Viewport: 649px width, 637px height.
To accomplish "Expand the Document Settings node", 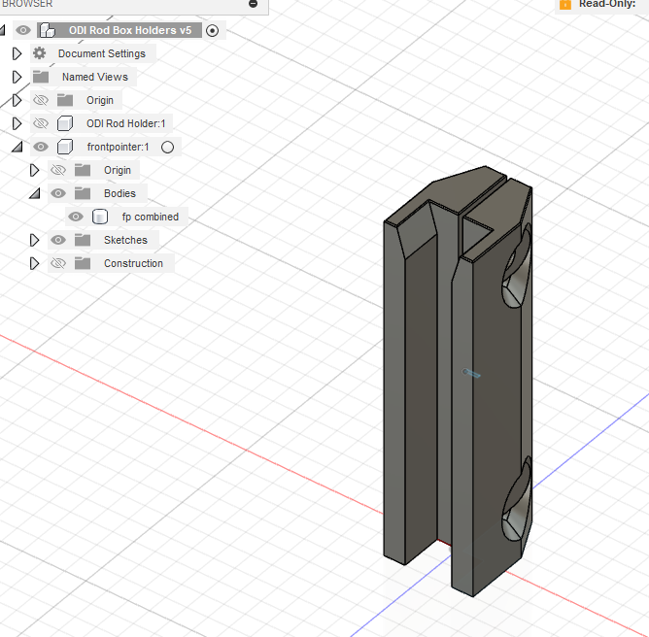I will (x=17, y=53).
